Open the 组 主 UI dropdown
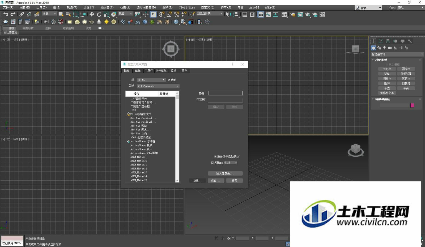Image resolution: width=425 pixels, height=247 pixels. (x=151, y=80)
